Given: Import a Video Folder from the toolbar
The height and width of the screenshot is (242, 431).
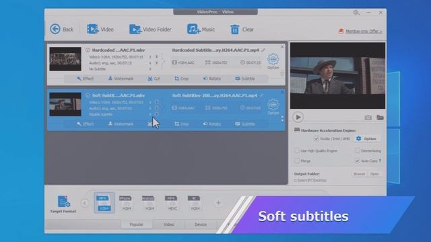Looking at the screenshot, I should click(x=150, y=29).
